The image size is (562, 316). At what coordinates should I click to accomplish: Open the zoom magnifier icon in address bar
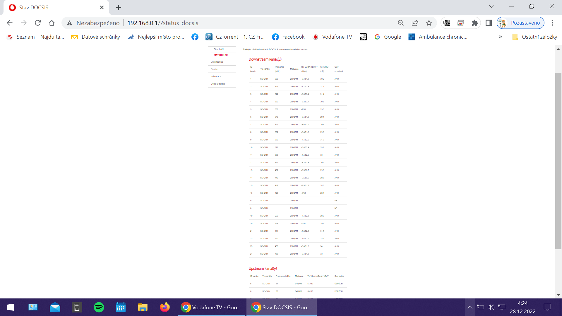point(401,23)
